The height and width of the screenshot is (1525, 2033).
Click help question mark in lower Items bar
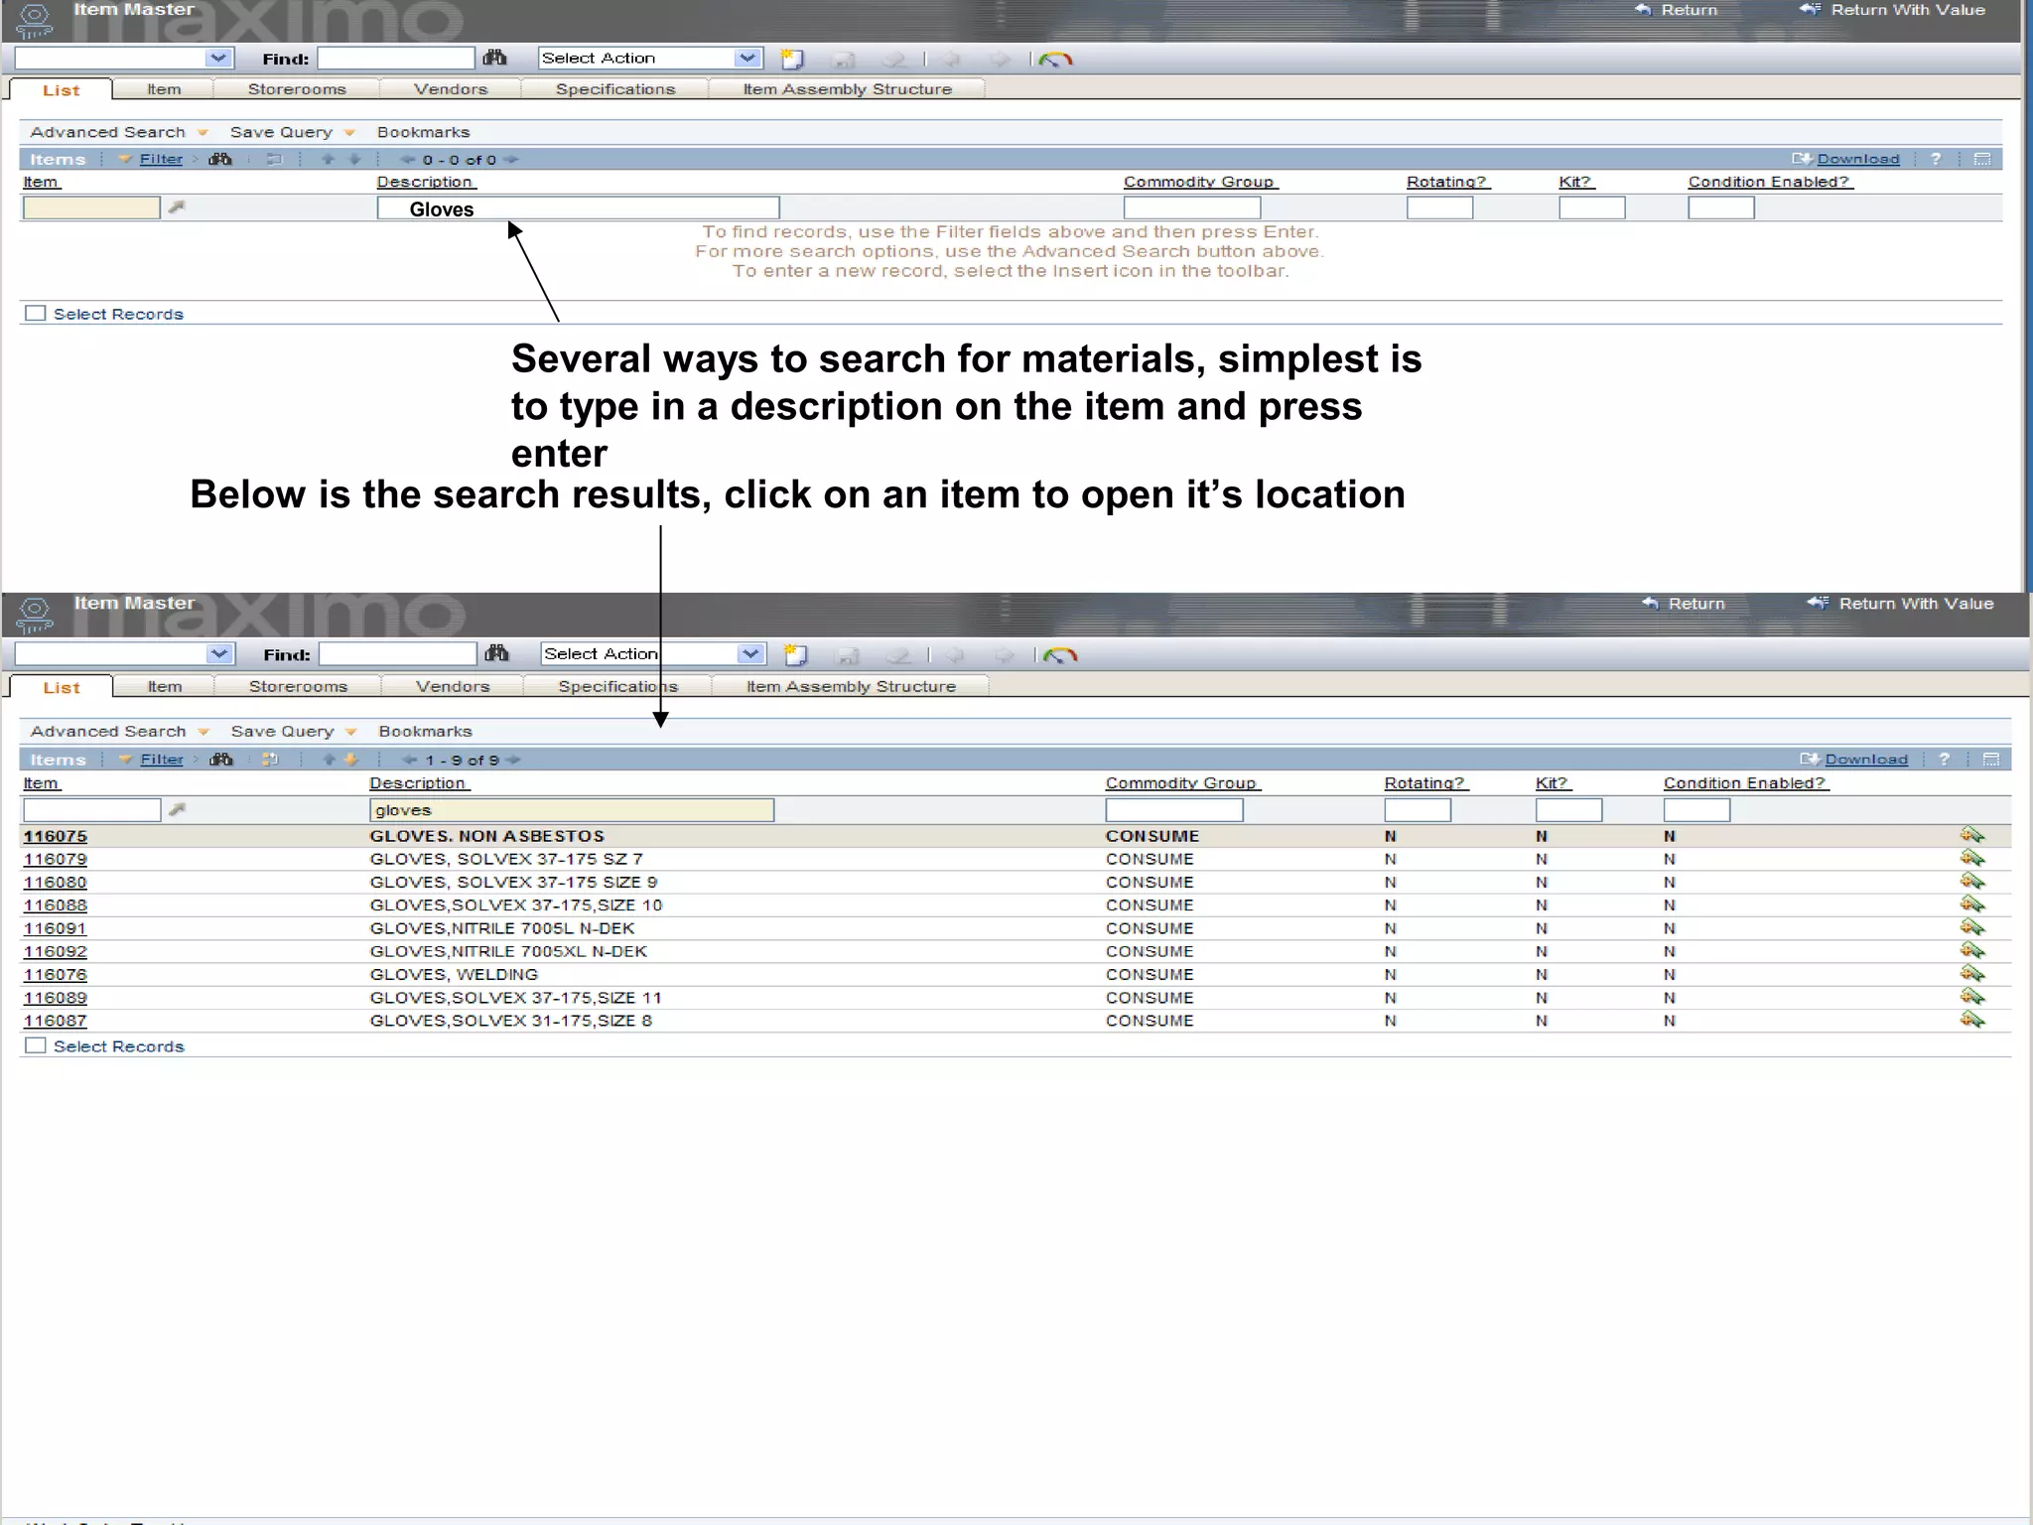click(1944, 760)
